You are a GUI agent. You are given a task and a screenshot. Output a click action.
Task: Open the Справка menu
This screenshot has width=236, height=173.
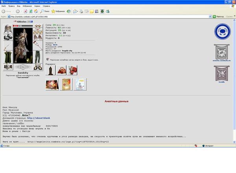click(x=46, y=6)
